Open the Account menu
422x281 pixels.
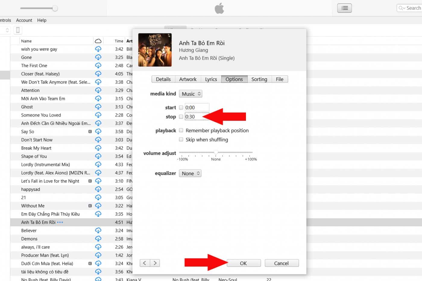coord(24,20)
